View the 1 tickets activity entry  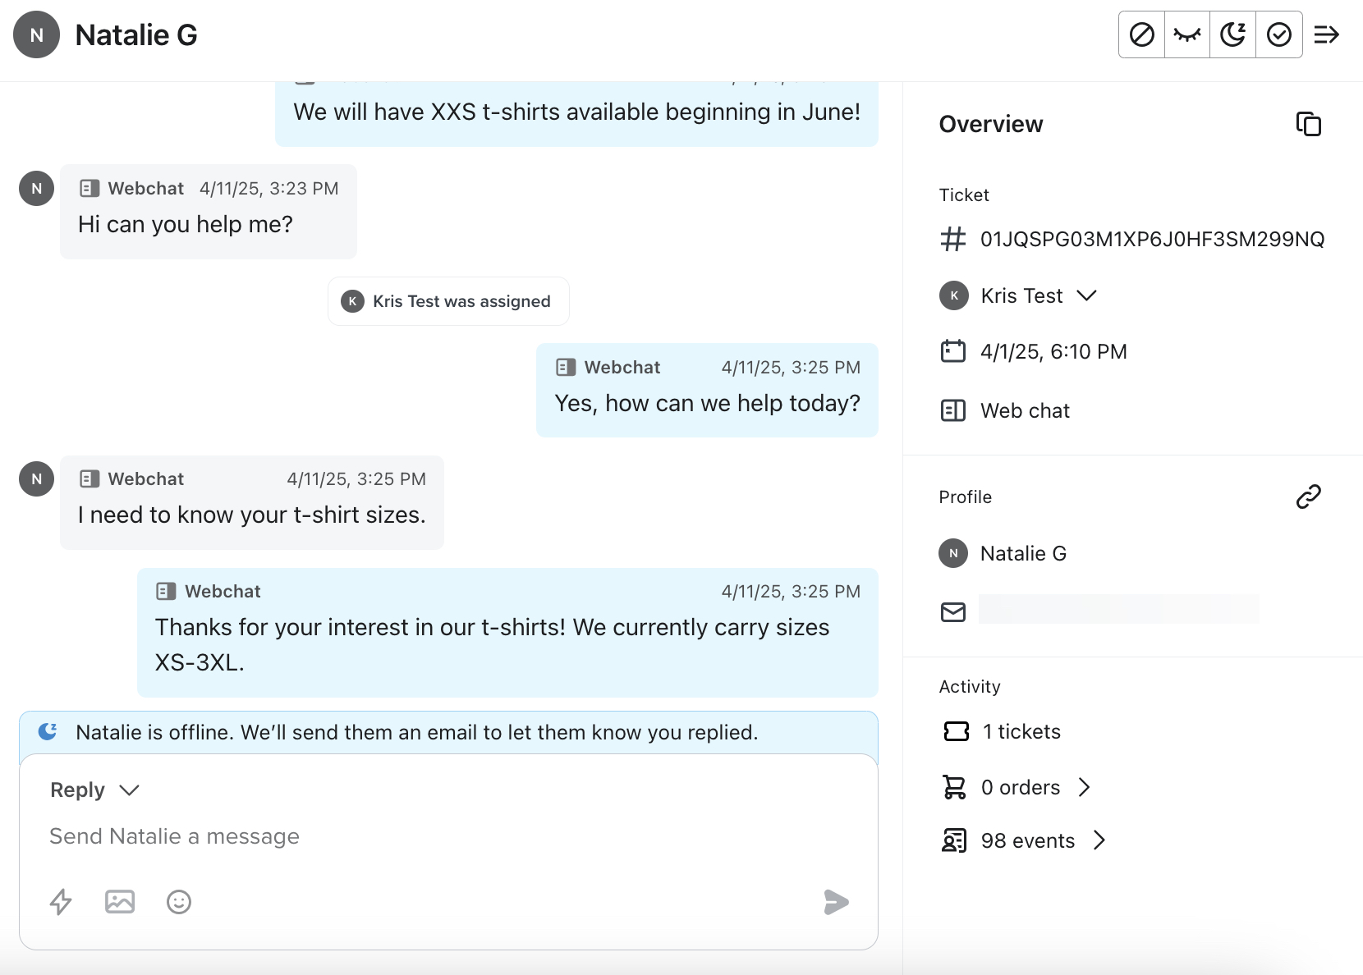click(x=1021, y=731)
